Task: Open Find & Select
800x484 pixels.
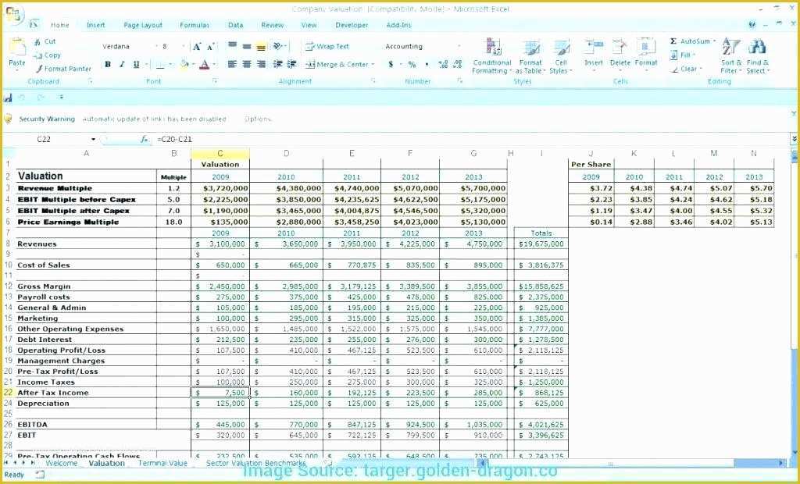Action: tap(758, 56)
